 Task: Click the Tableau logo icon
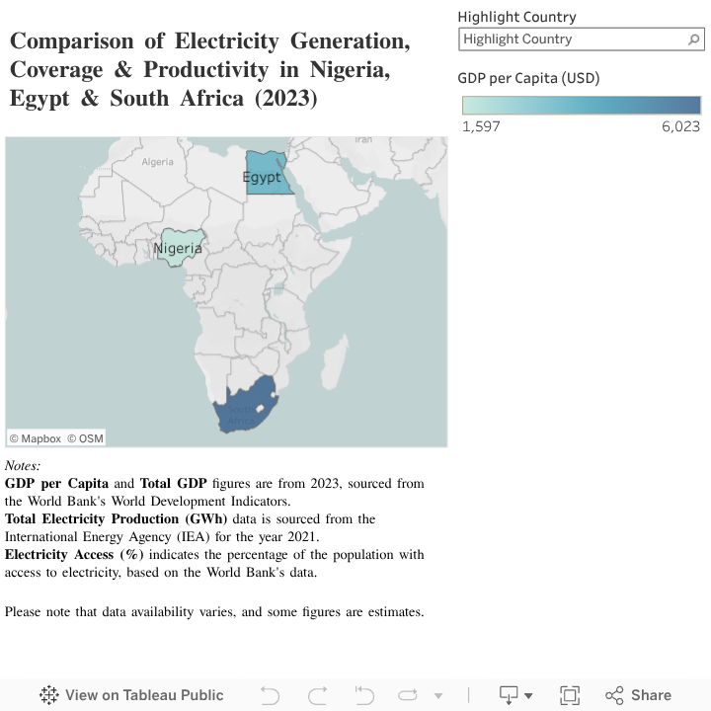tap(49, 695)
